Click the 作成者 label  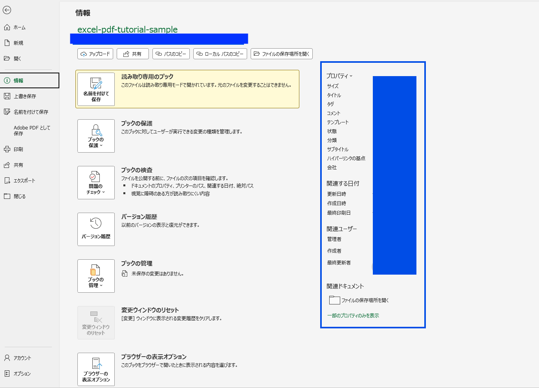click(x=334, y=251)
